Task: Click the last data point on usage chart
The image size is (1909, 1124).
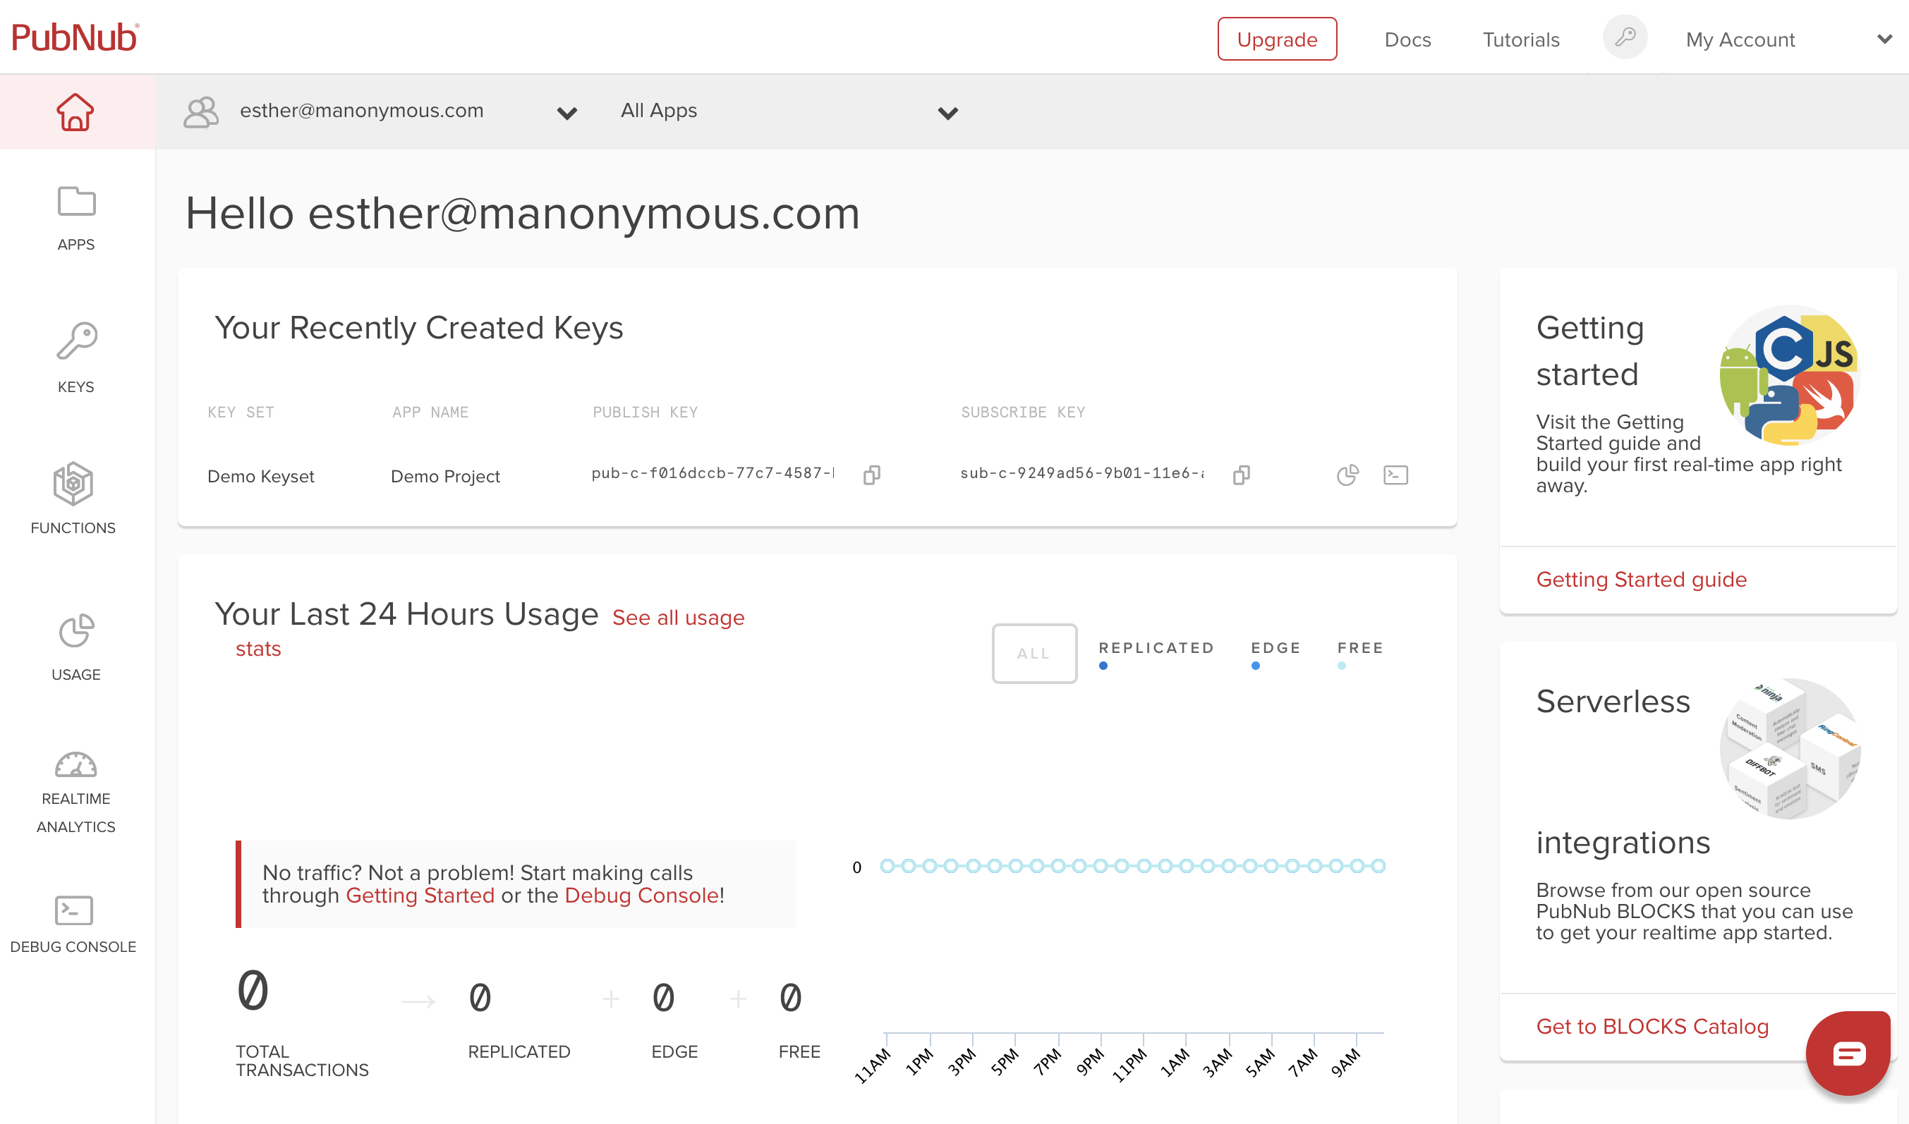Action: [x=1378, y=866]
